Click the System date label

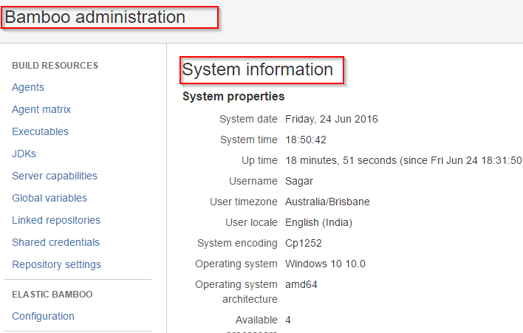[x=248, y=120]
